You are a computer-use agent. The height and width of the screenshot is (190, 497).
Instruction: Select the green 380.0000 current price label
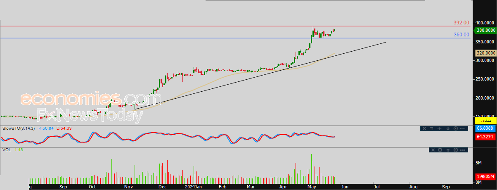pos(485,30)
